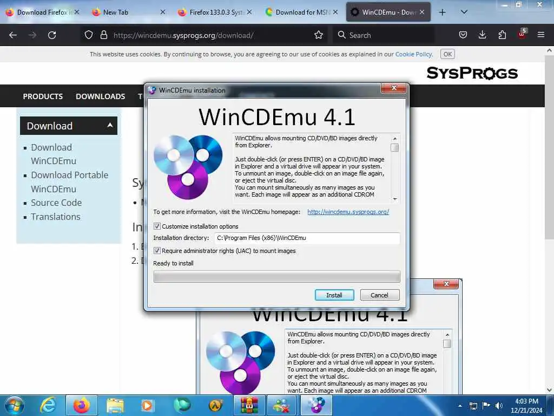Dismiss cookie notice with OK
The width and height of the screenshot is (554, 416).
point(447,54)
